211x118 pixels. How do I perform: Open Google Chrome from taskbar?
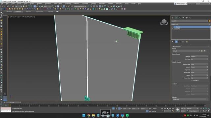(x=89, y=115)
